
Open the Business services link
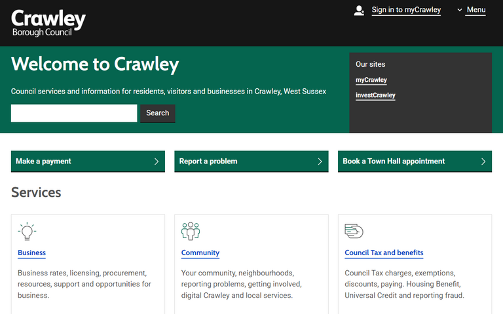(x=31, y=253)
